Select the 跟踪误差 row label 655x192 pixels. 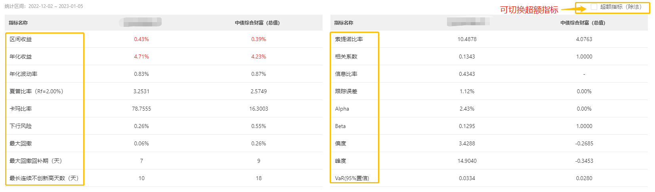pos(346,91)
